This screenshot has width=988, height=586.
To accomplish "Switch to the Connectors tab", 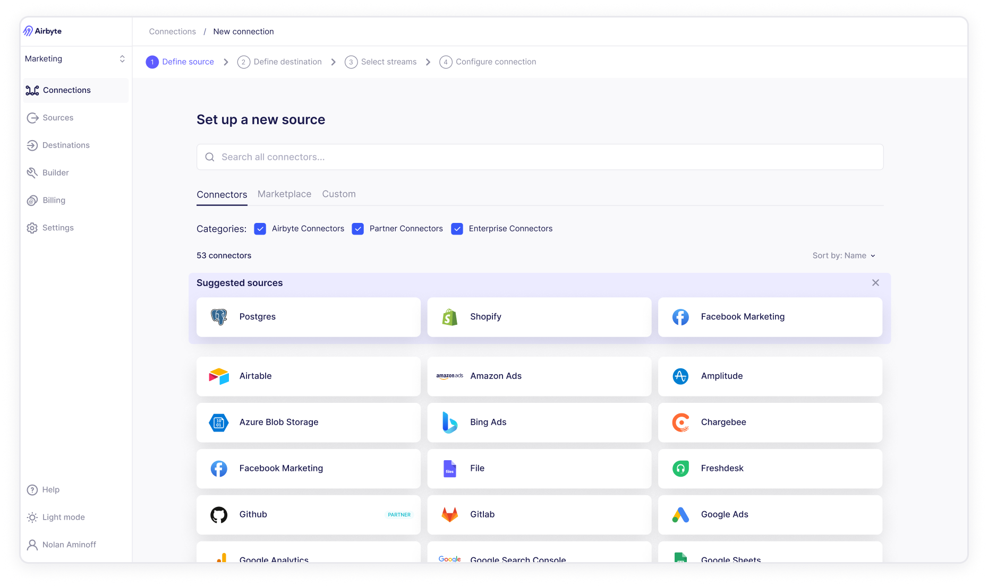I will click(x=222, y=195).
